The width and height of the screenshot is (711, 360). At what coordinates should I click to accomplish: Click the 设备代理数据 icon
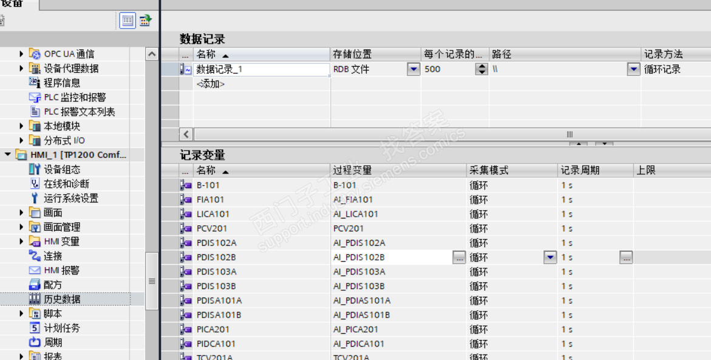pyautogui.click(x=35, y=69)
